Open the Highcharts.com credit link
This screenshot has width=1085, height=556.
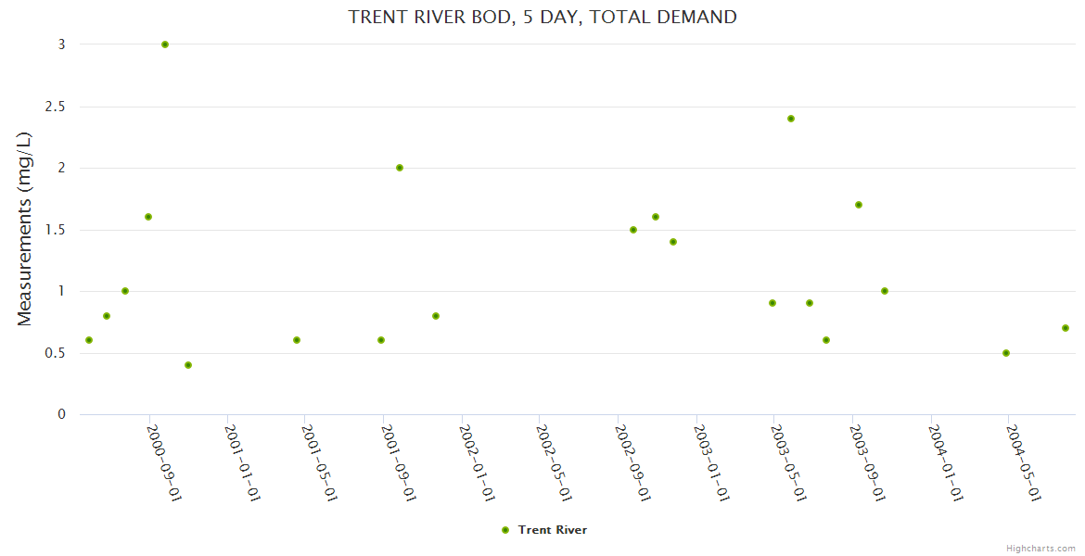coord(1040,548)
